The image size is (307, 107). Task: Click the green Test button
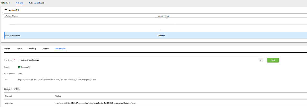273,60
